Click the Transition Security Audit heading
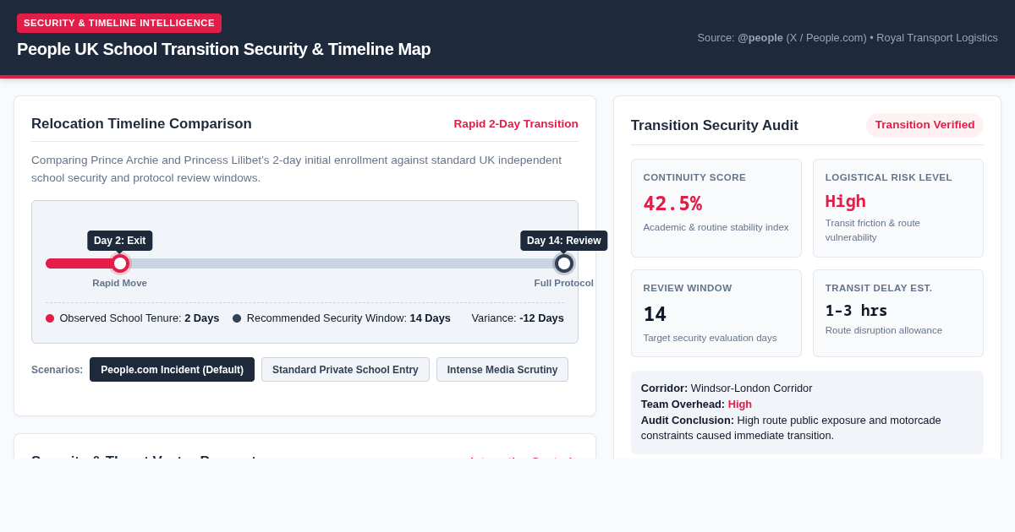 pos(715,126)
